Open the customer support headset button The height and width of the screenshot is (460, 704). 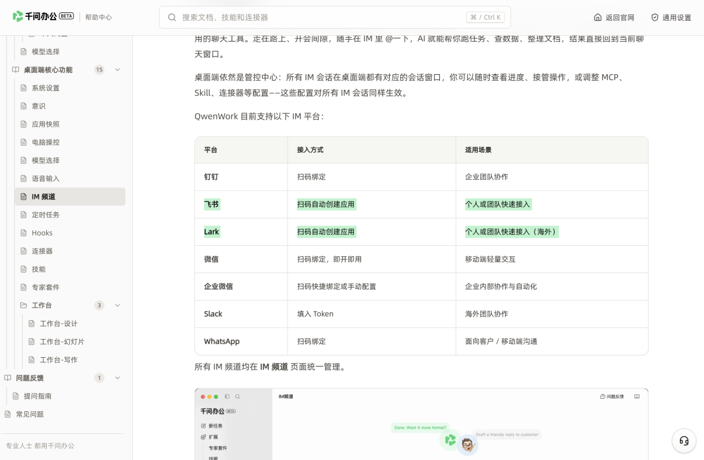(x=684, y=441)
